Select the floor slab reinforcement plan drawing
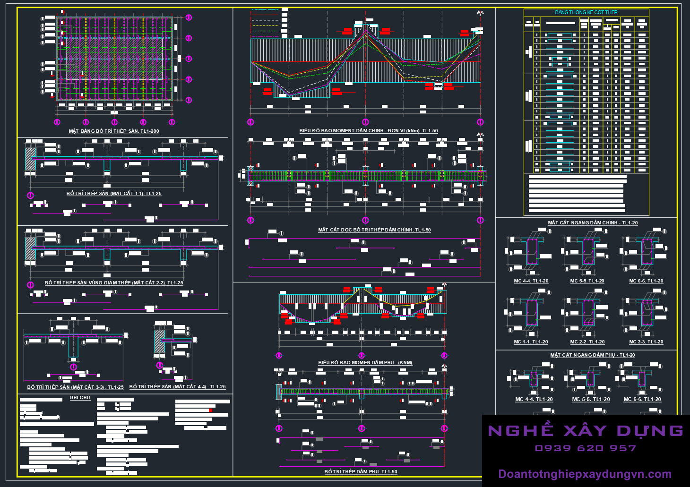 click(113, 59)
